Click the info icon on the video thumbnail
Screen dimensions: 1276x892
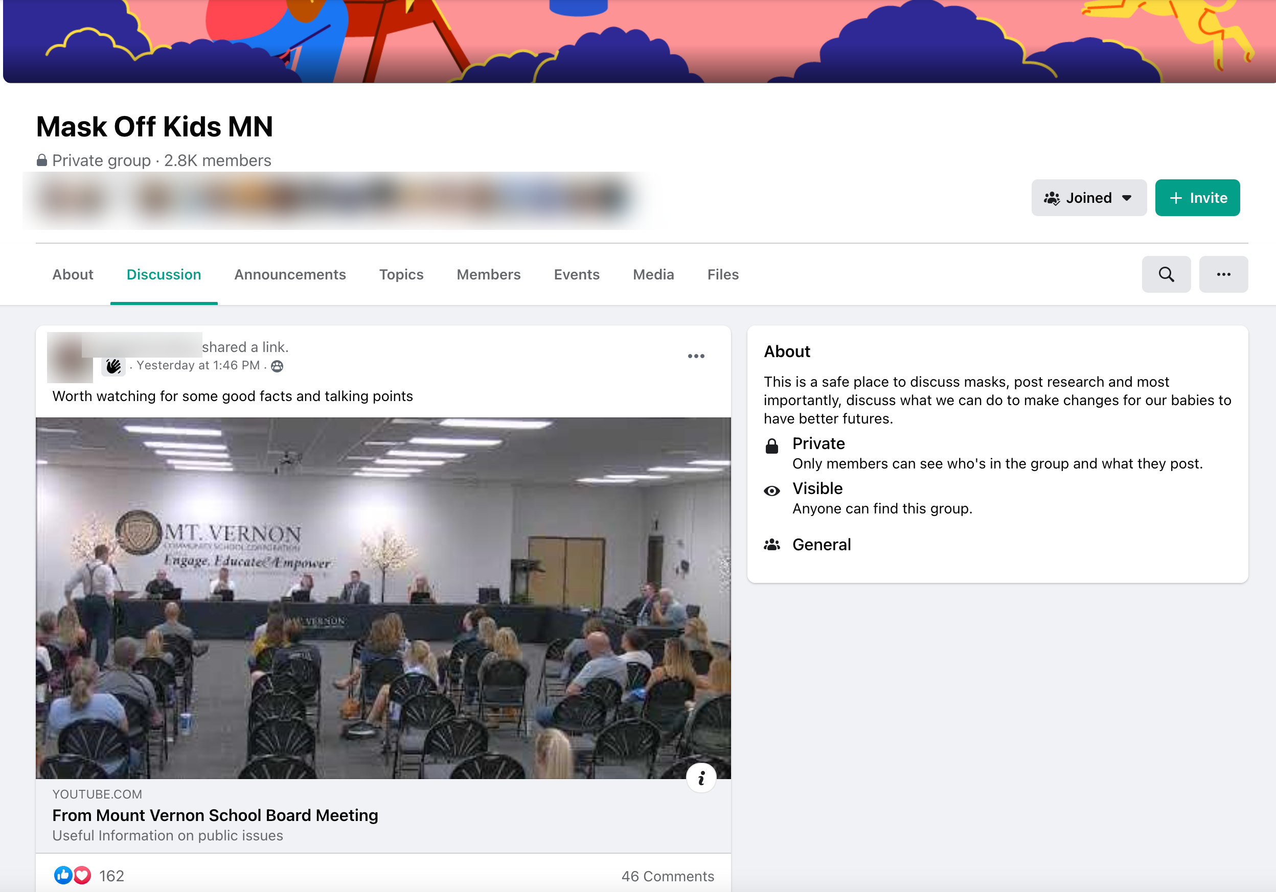tap(701, 778)
